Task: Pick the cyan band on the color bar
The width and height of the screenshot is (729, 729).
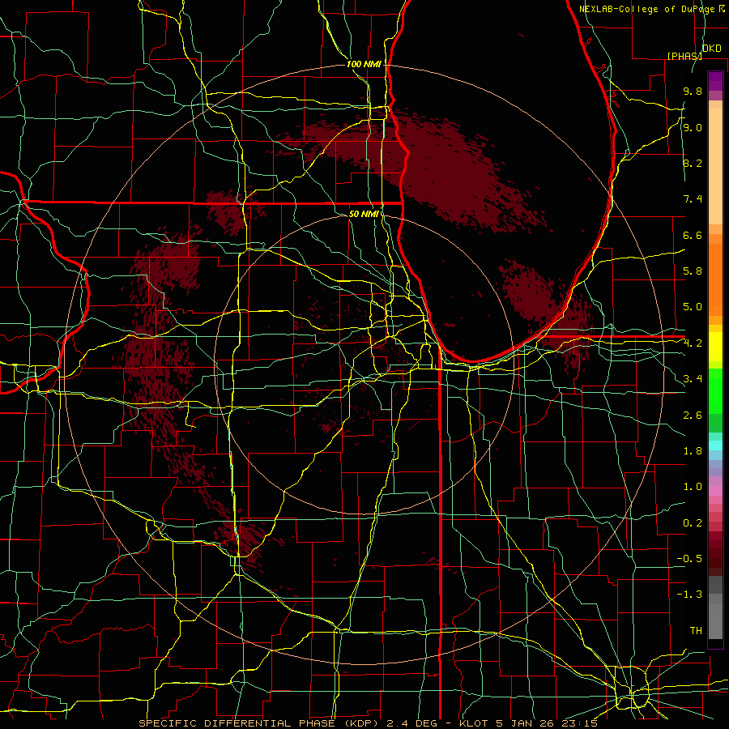Action: click(715, 446)
